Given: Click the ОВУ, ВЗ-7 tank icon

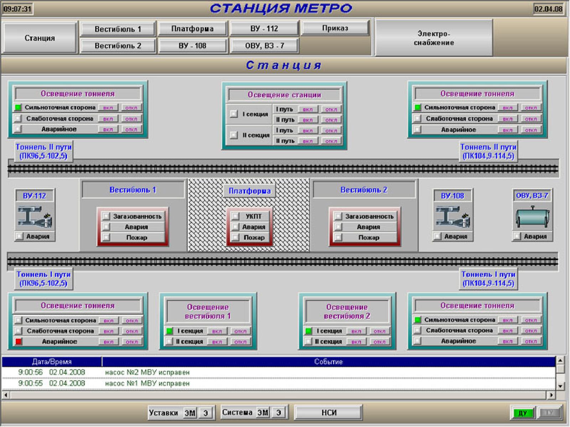Looking at the screenshot, I should [532, 217].
